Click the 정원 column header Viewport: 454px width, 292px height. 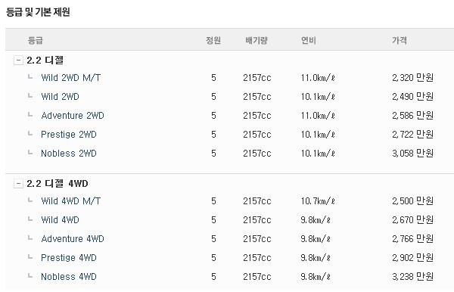click(213, 40)
